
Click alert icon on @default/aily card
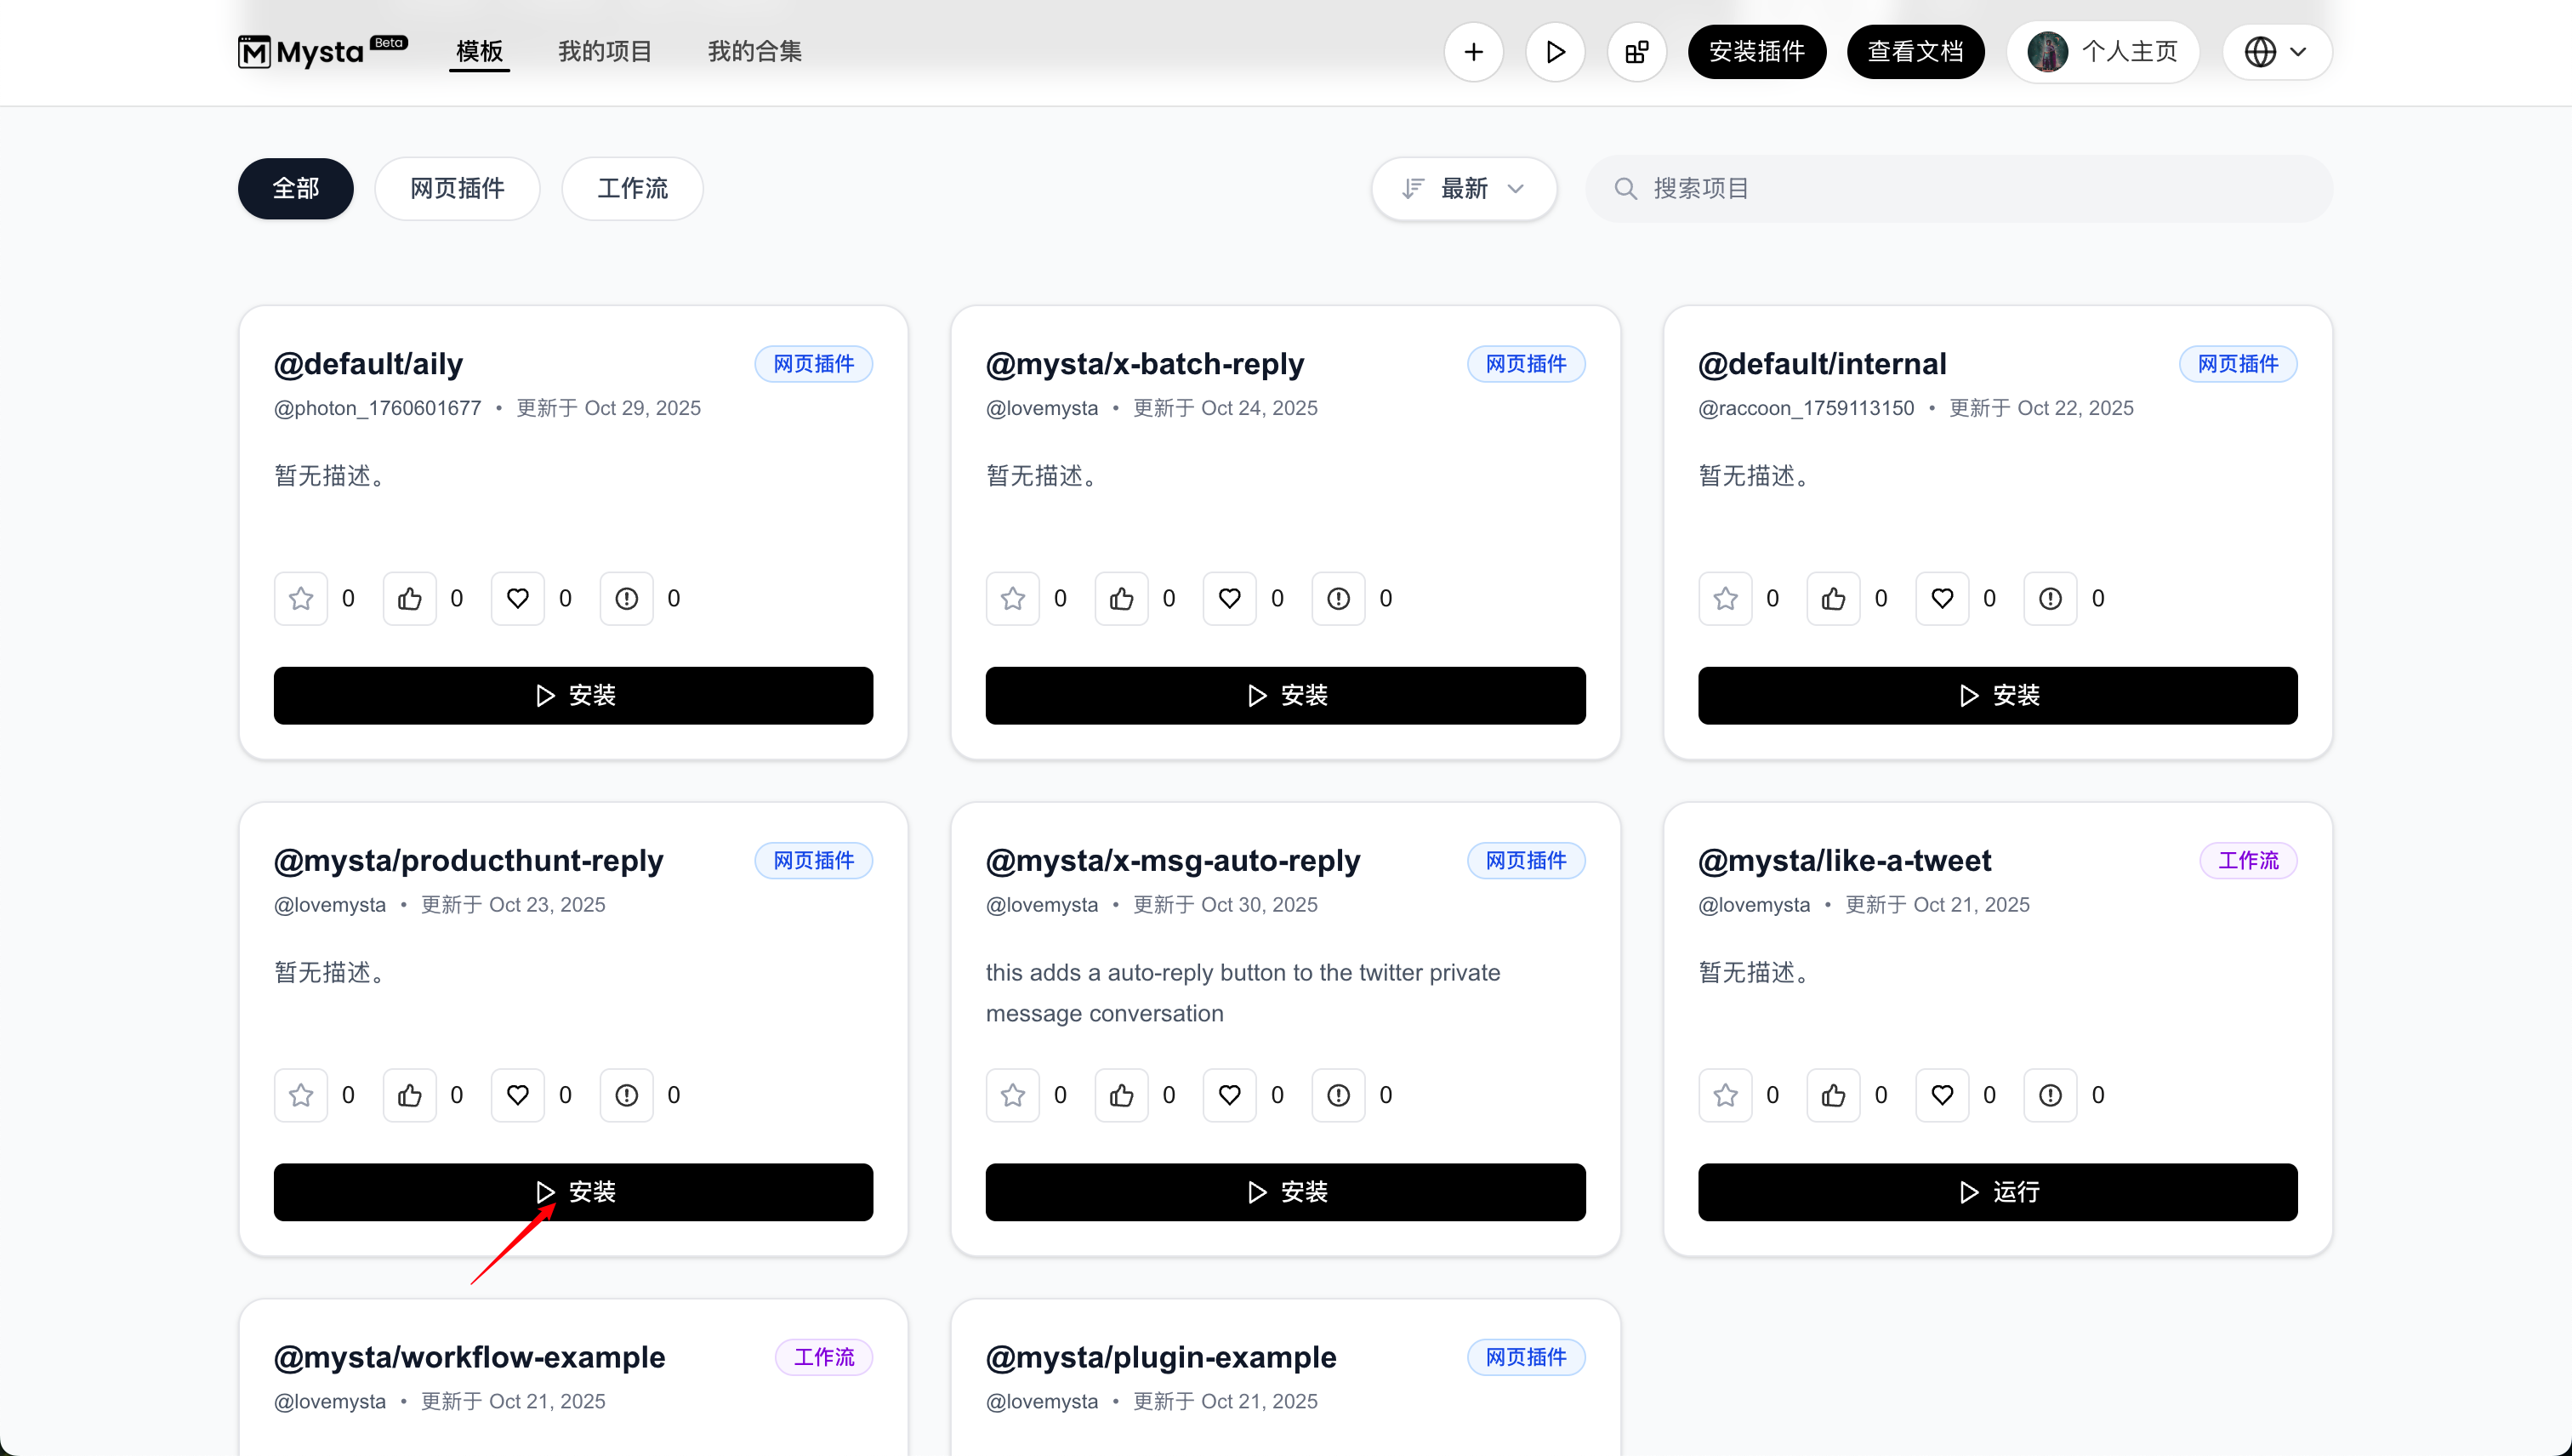626,599
